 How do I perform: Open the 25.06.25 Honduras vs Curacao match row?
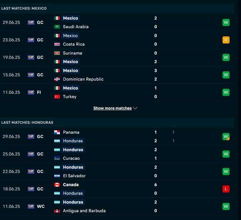117,154
